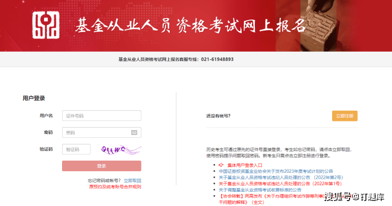Open 关于调整基金从业资格考试收费标准的公告 link
392x206 pixels.
[x=260, y=190]
